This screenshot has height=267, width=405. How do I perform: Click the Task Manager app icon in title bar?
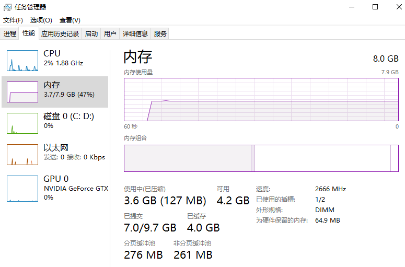tap(8, 7)
